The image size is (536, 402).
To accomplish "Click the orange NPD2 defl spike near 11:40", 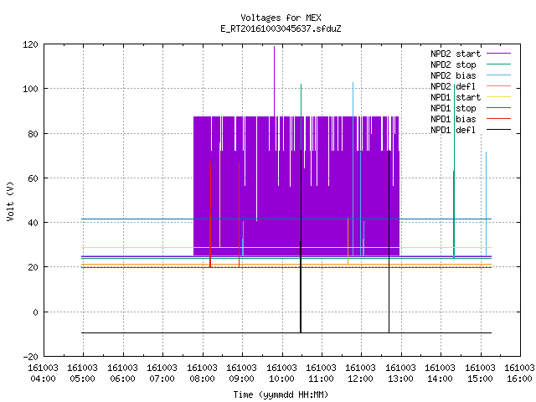I will pos(348,241).
